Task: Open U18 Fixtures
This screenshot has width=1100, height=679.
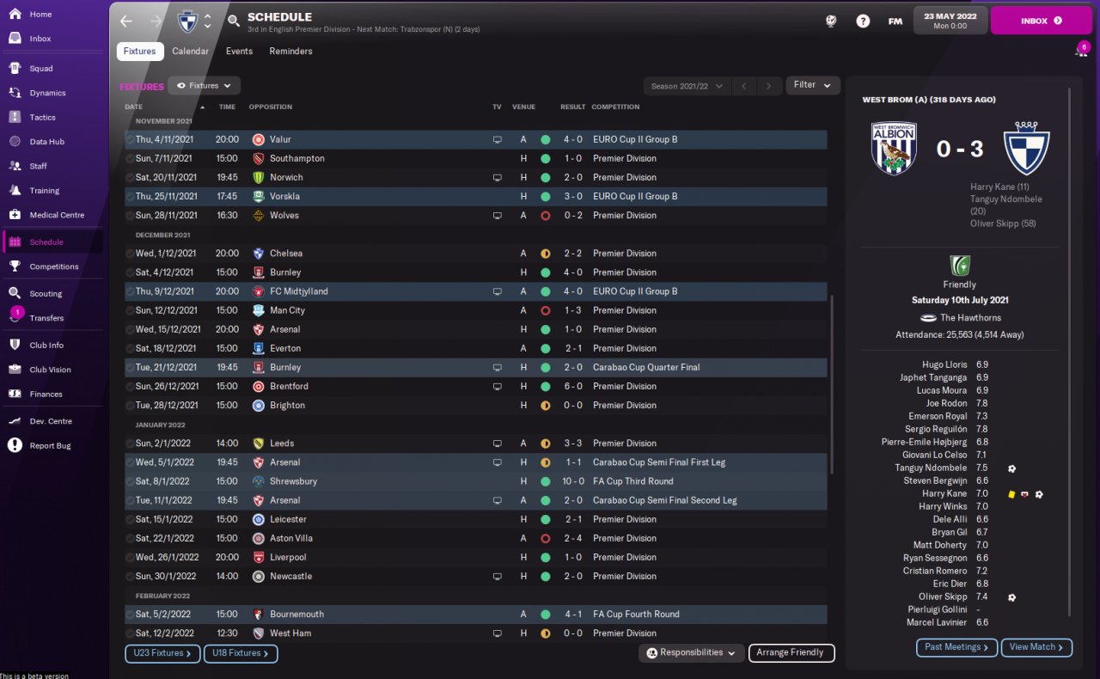Action: pyautogui.click(x=241, y=654)
